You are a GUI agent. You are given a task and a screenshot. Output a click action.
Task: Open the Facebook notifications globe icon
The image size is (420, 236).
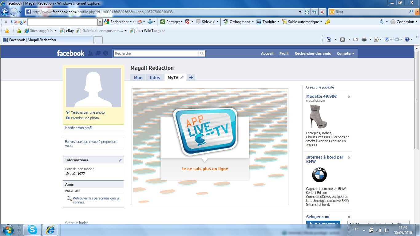pyautogui.click(x=106, y=53)
